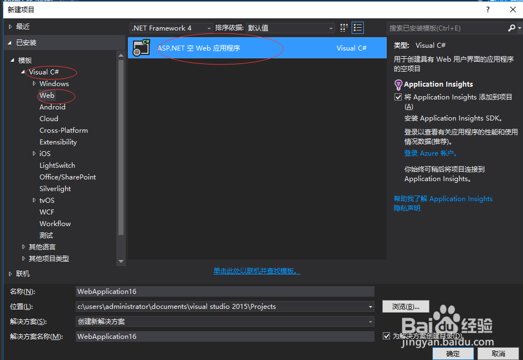
Task: Expand the 联机 section
Action: [11, 274]
